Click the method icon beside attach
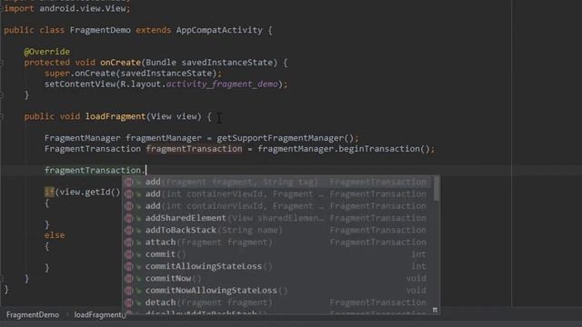The width and height of the screenshot is (582, 327). point(129,243)
